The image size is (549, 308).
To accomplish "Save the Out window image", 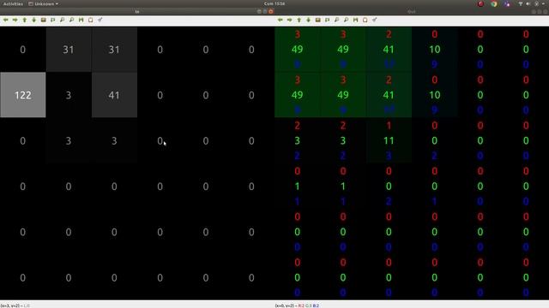I will 356,20.
